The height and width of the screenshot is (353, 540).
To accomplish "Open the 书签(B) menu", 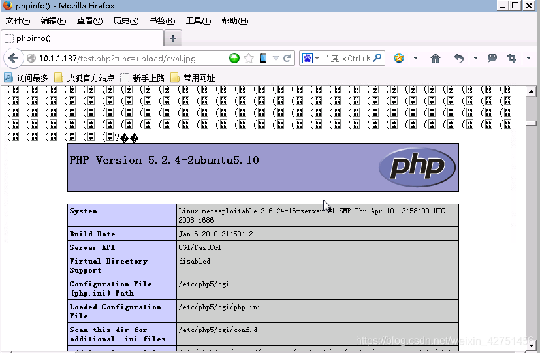I will [162, 21].
